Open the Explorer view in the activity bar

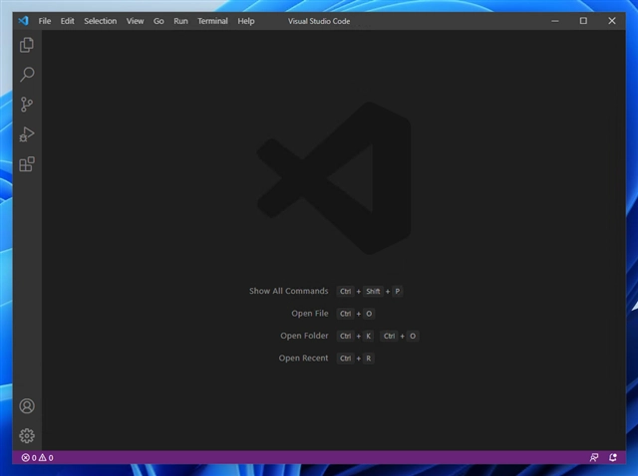[27, 45]
